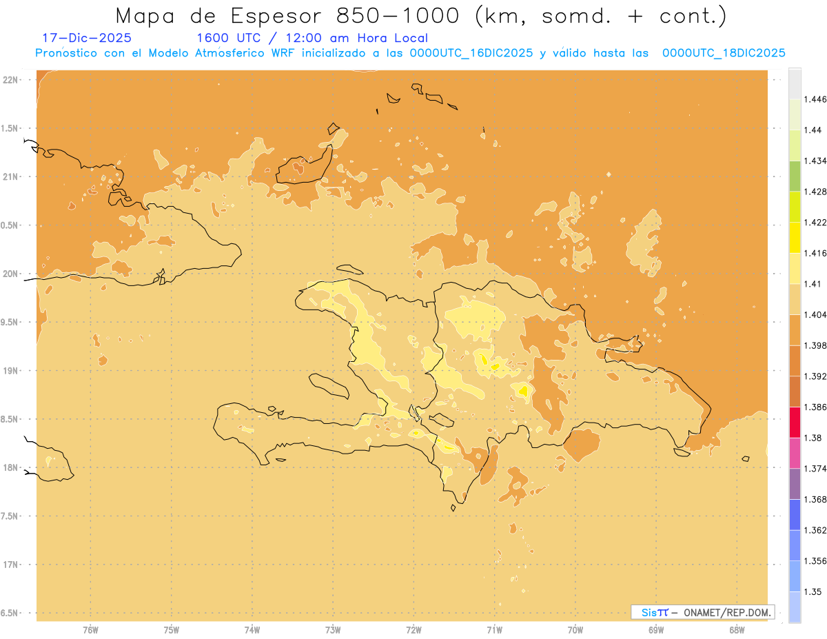Click the 74W longitude label

[x=252, y=630]
